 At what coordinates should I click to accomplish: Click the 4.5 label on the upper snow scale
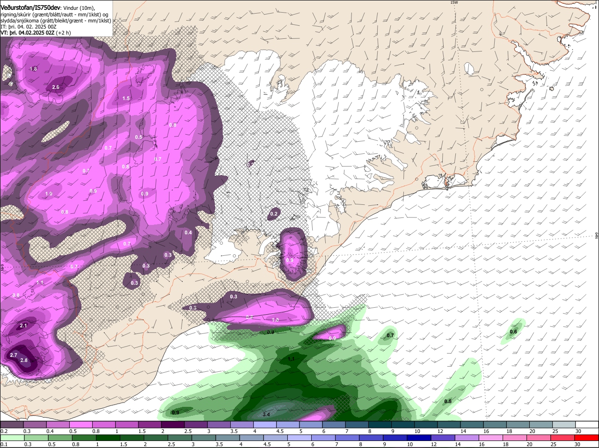[280, 431]
